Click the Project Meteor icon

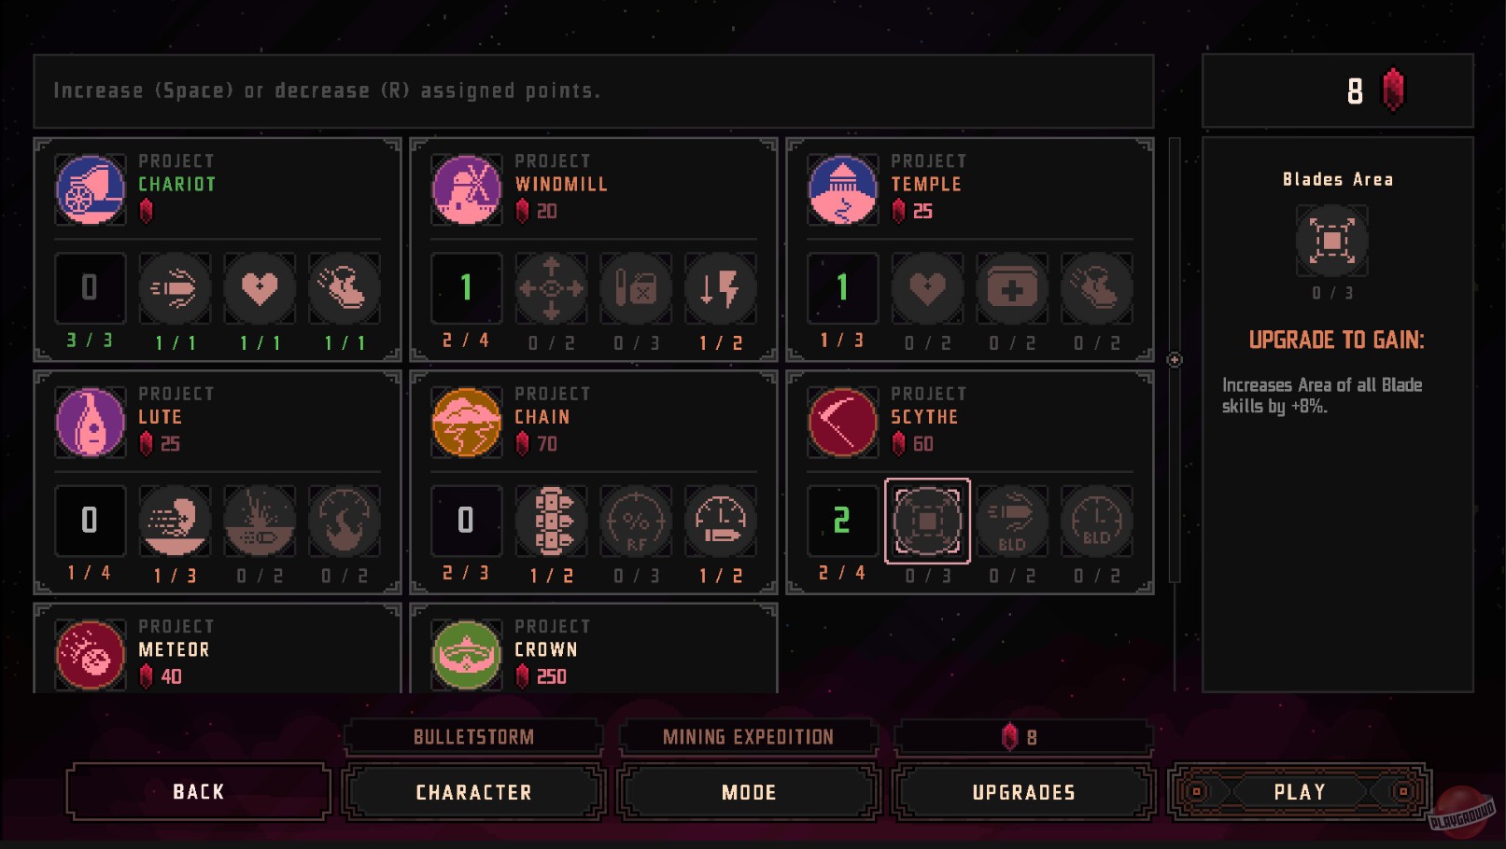[x=91, y=655]
